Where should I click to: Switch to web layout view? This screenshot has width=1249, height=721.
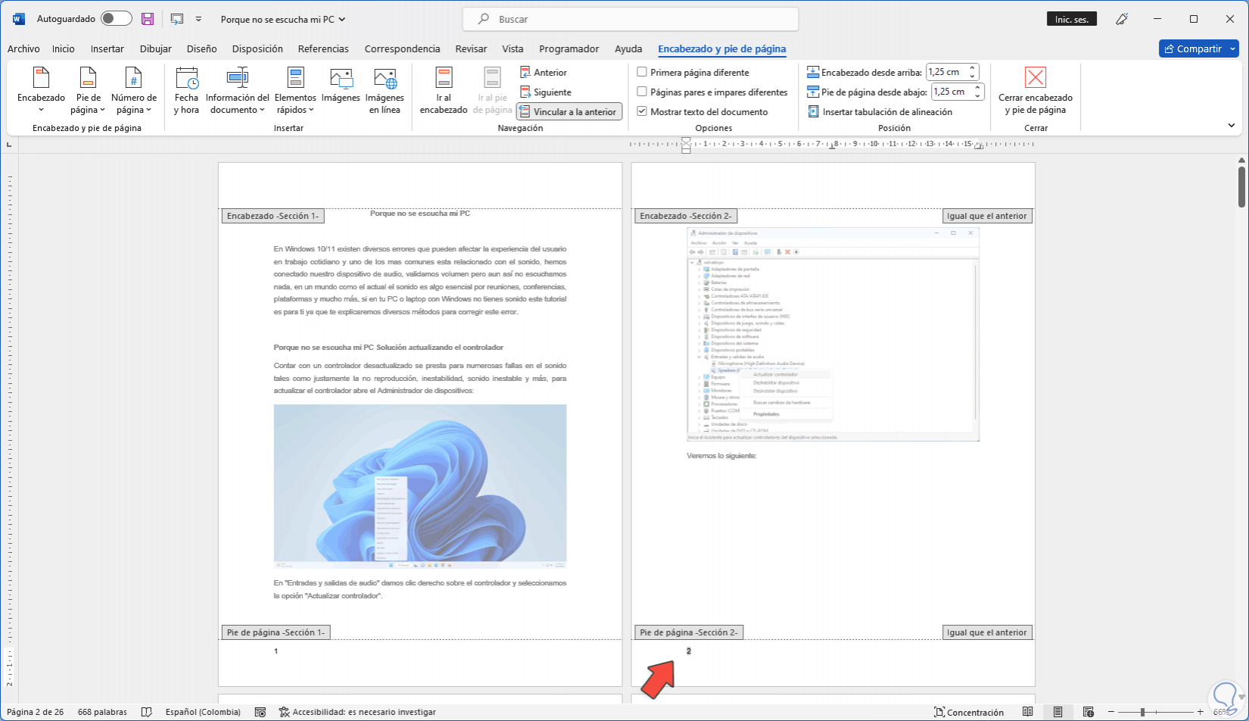[1089, 712]
